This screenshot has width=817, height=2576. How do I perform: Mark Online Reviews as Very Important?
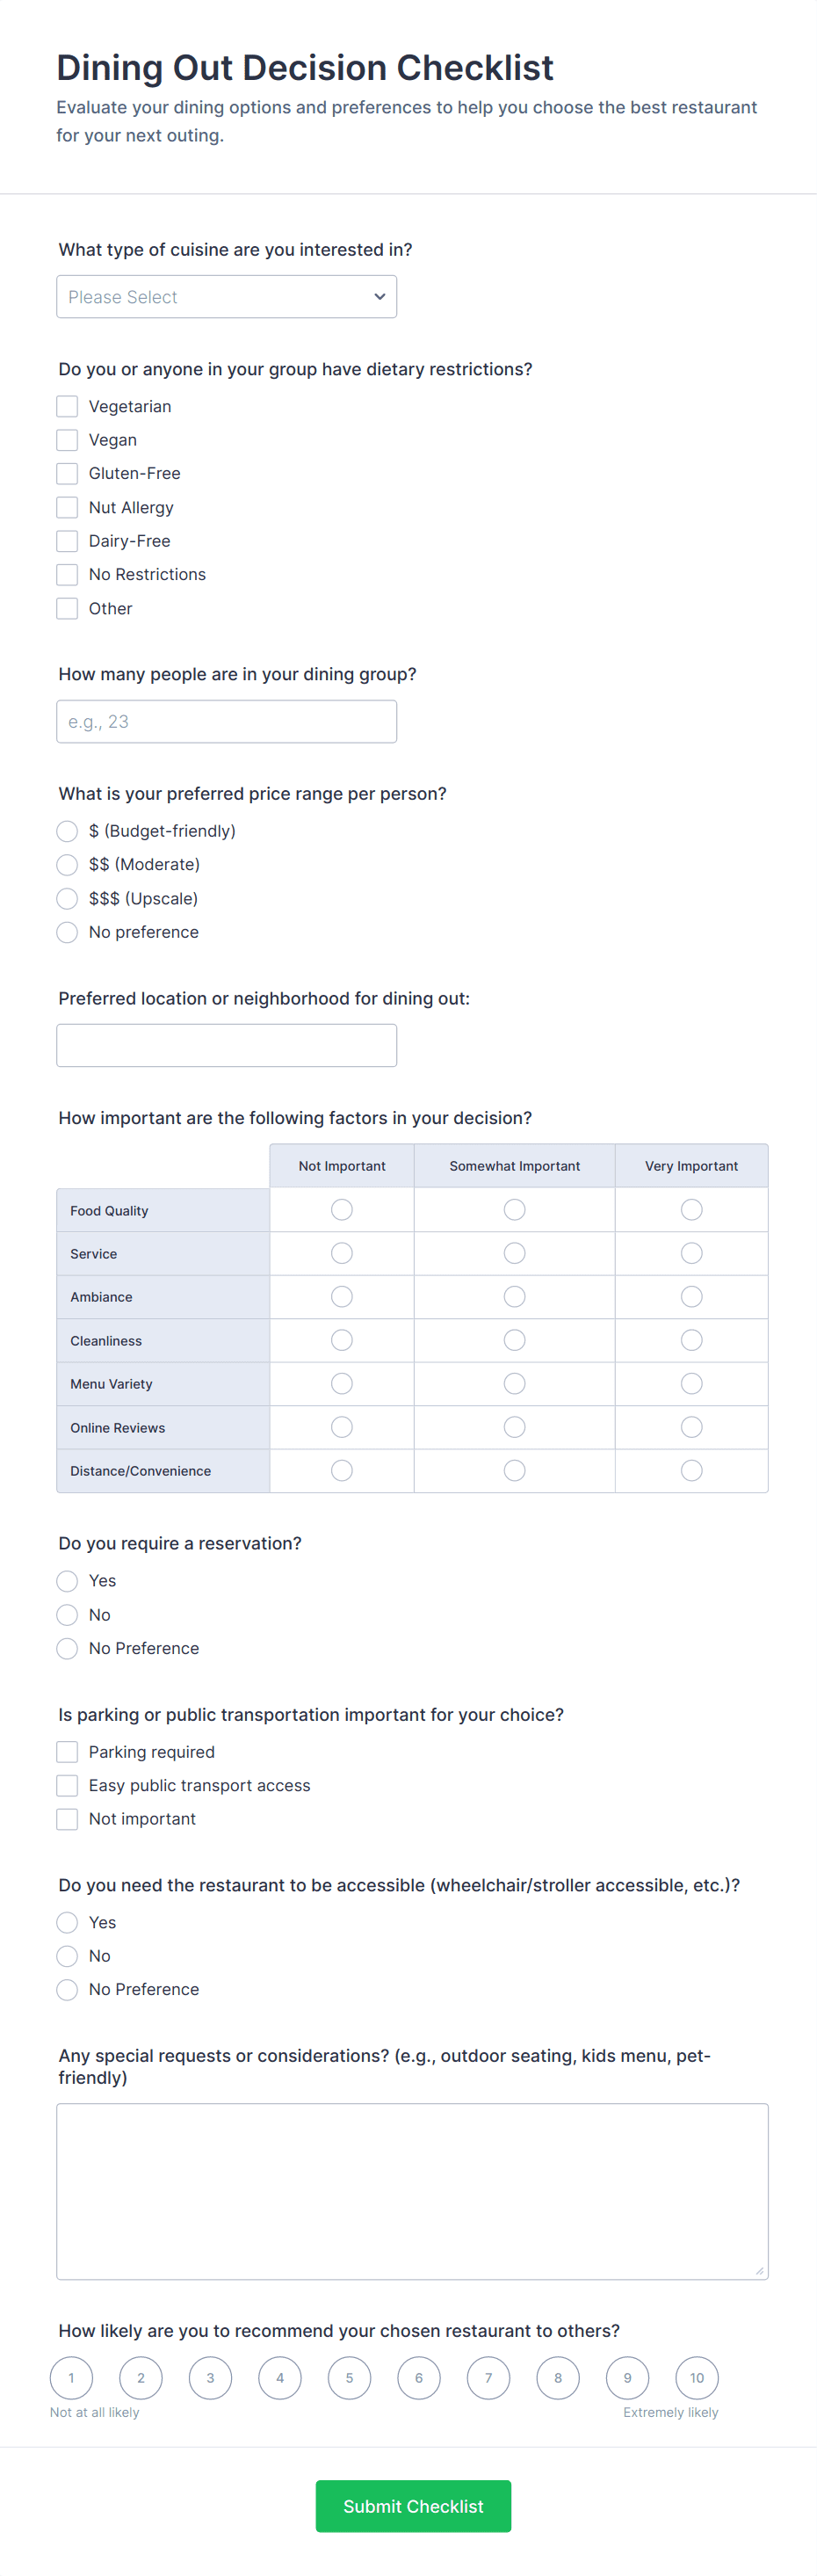(x=691, y=1427)
